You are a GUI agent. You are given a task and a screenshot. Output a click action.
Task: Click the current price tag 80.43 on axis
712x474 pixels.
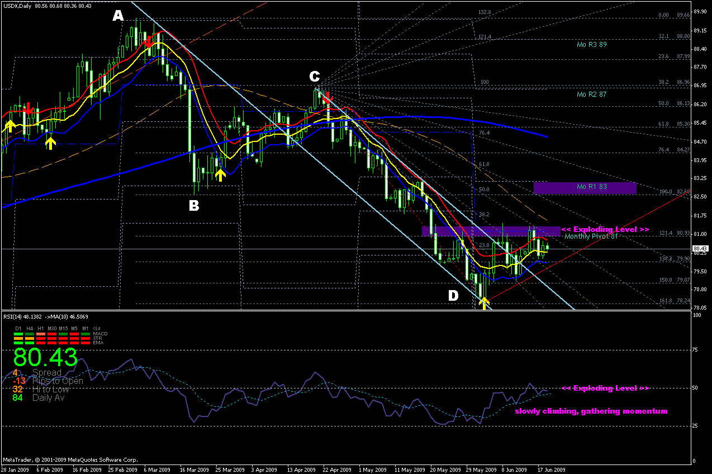[701, 248]
